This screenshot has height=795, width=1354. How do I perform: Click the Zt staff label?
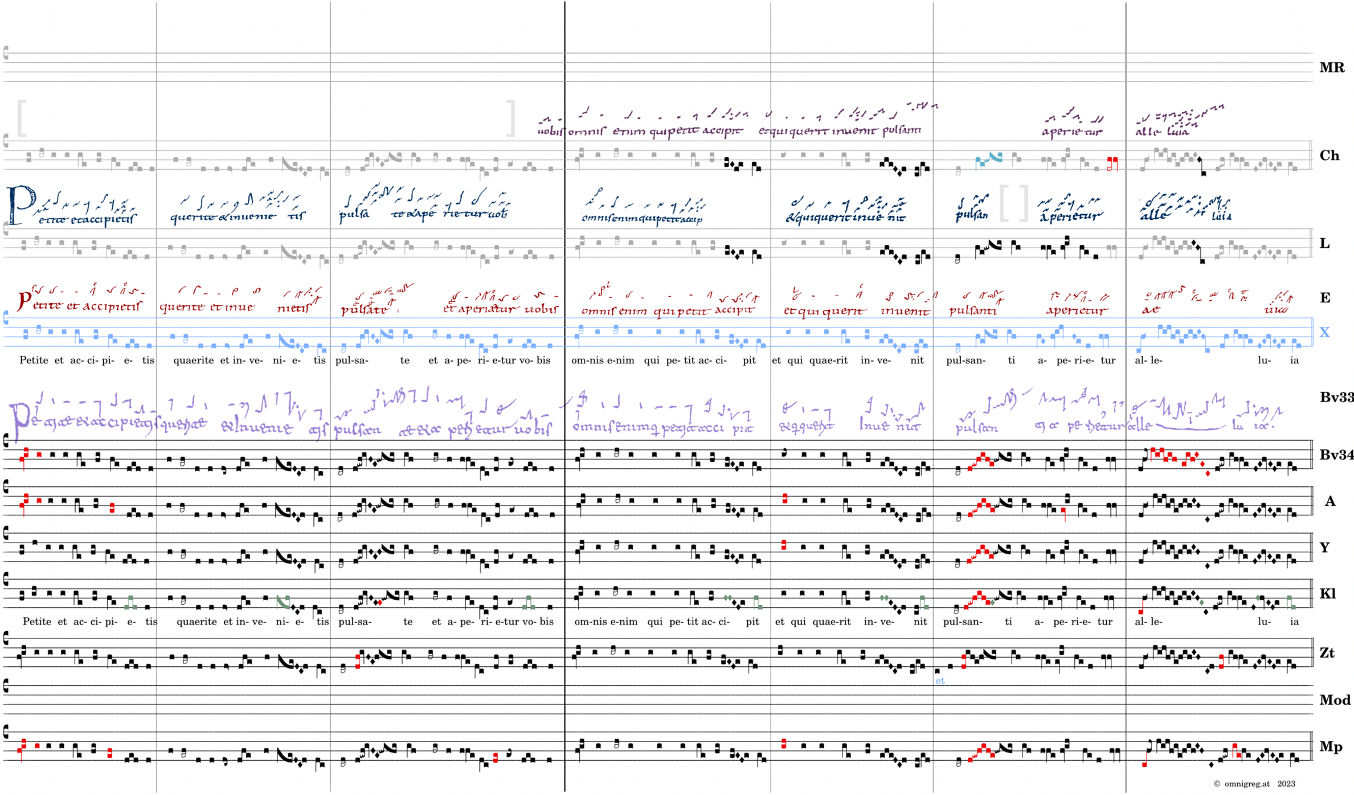[x=1327, y=653]
